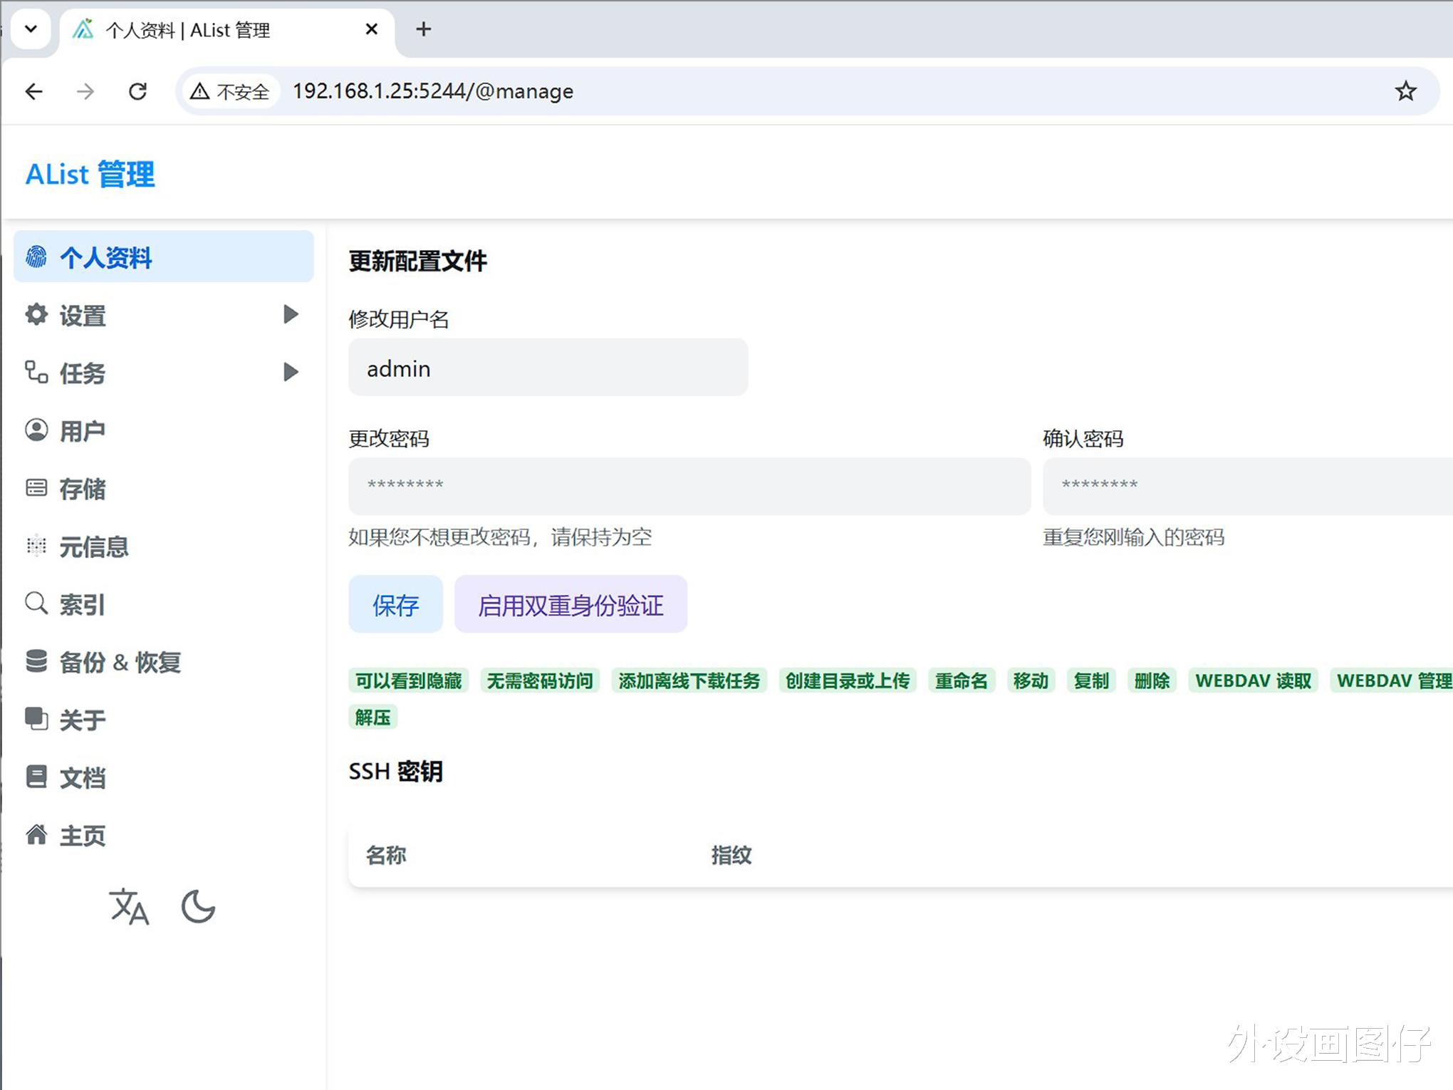Expand the 设置 submenu arrow

290,314
